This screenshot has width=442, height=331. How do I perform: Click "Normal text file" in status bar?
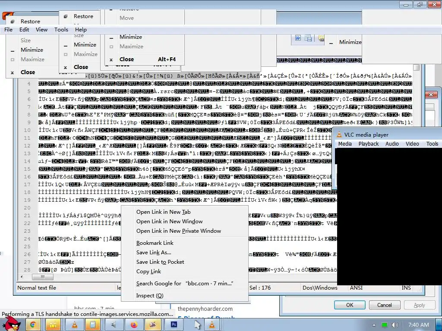tap(37, 287)
